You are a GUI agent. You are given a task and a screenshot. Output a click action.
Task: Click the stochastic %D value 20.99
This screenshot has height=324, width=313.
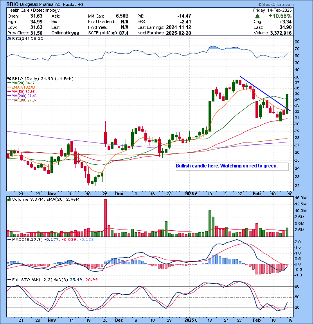[92, 280]
